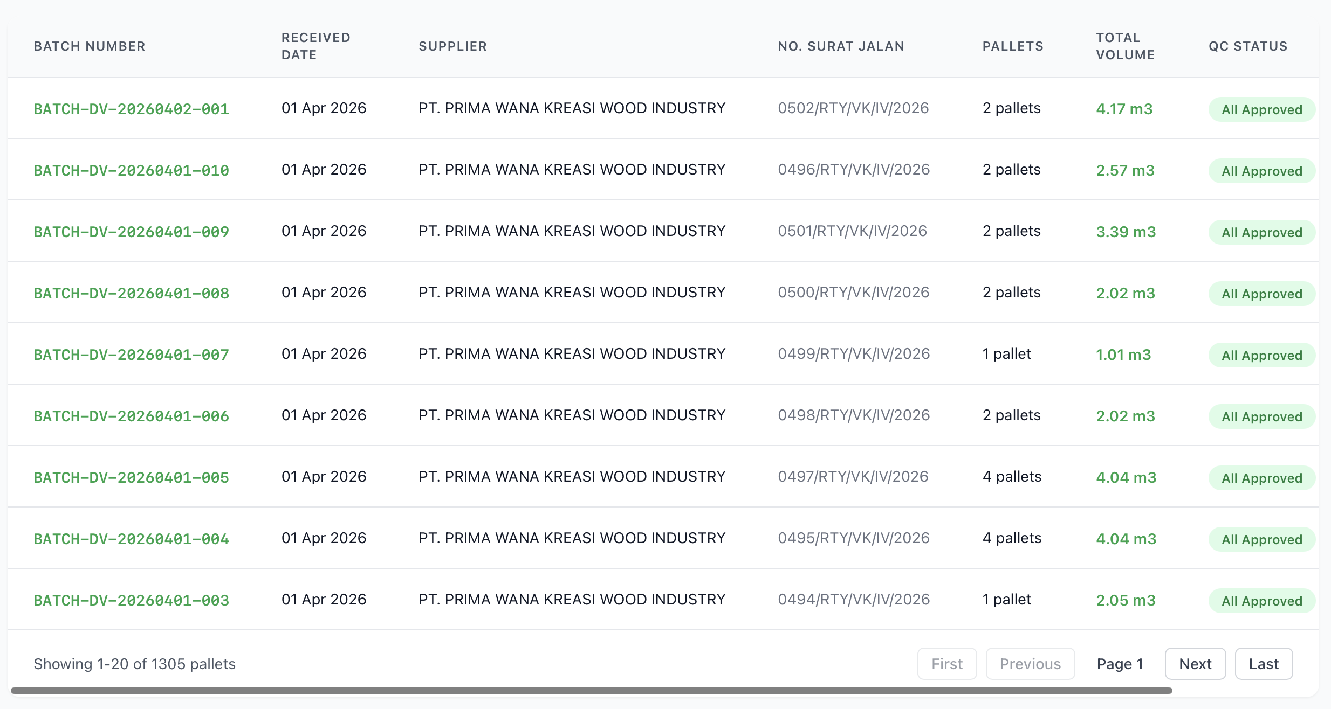This screenshot has height=709, width=1331.
Task: Click All Approved badge for batch 20260402-001
Action: coord(1261,109)
